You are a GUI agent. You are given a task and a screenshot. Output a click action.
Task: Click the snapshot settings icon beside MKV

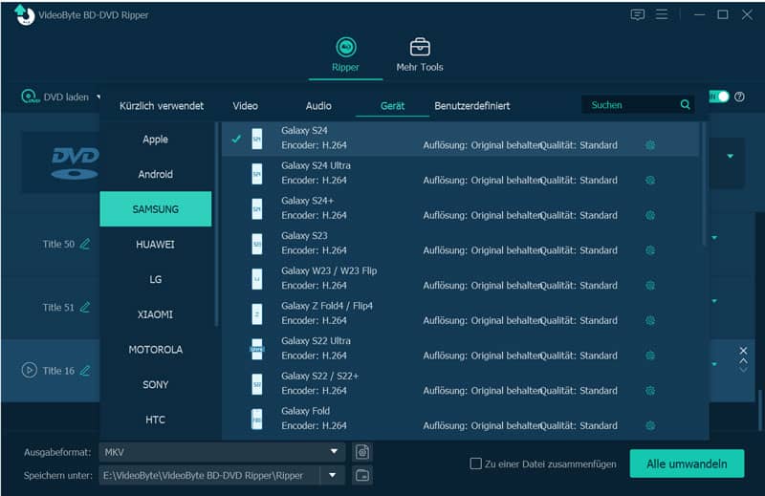(362, 452)
